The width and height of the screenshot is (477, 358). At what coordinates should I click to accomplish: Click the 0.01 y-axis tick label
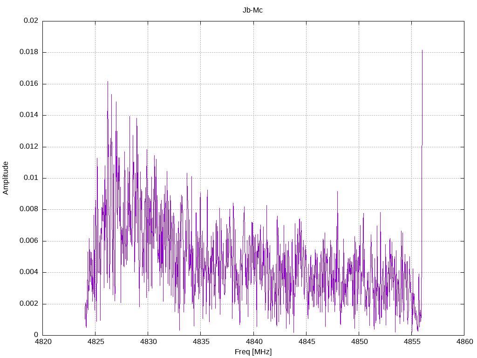(31, 178)
